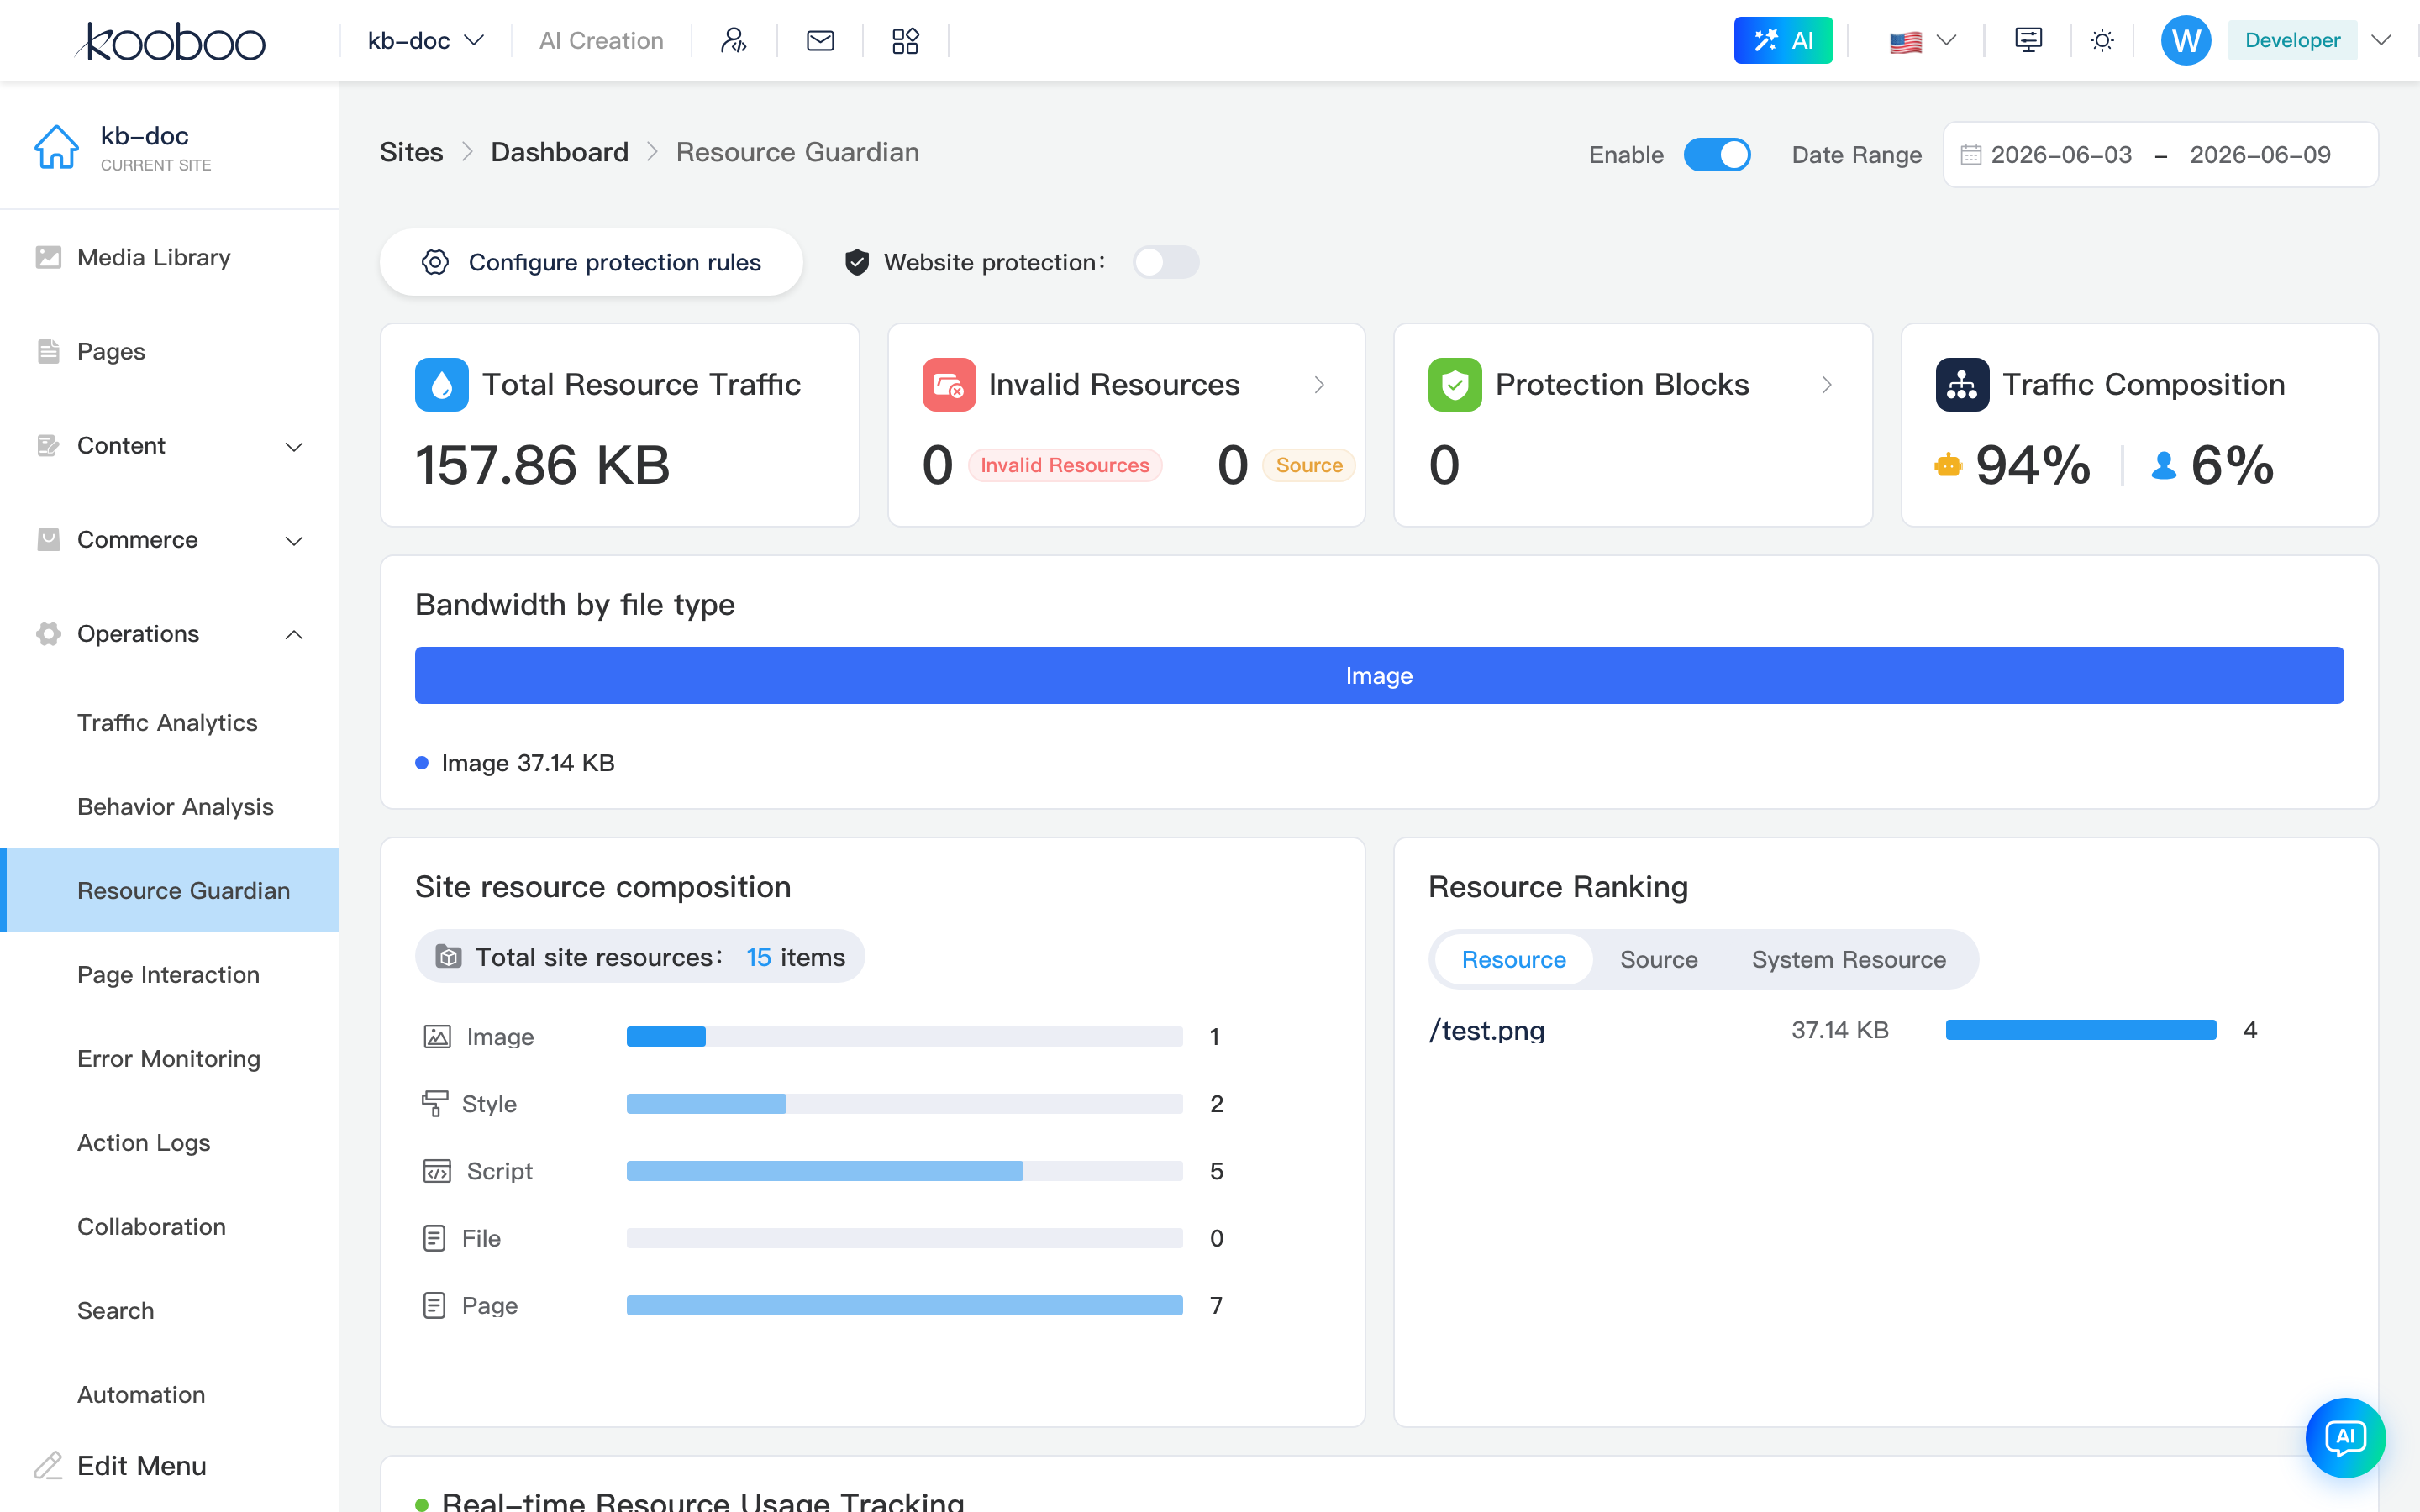Click the Page document icon
The width and height of the screenshot is (2420, 1512).
pyautogui.click(x=434, y=1305)
